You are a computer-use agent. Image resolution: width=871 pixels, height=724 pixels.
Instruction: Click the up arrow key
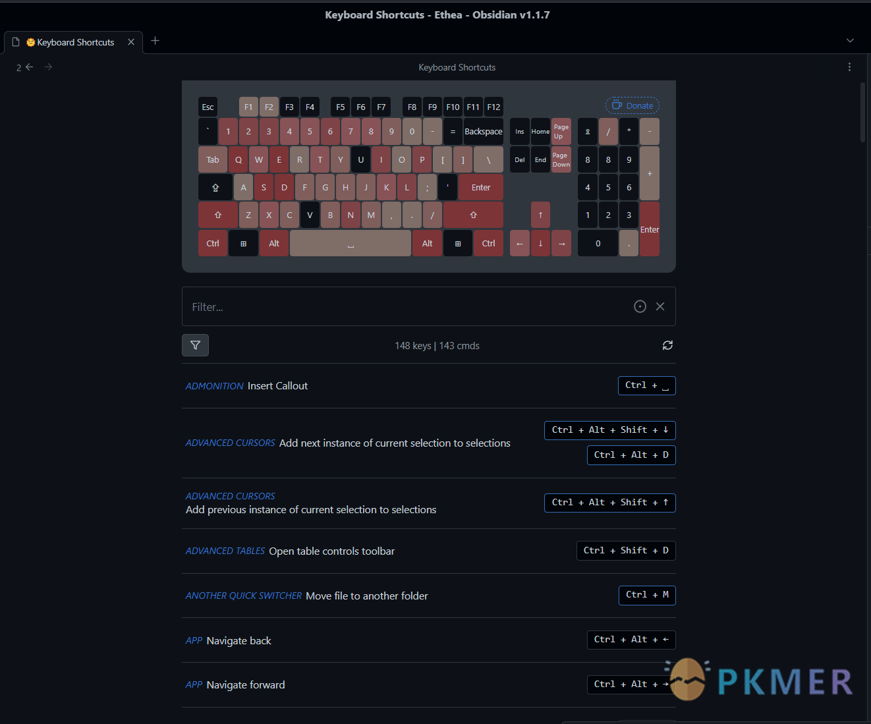540,215
